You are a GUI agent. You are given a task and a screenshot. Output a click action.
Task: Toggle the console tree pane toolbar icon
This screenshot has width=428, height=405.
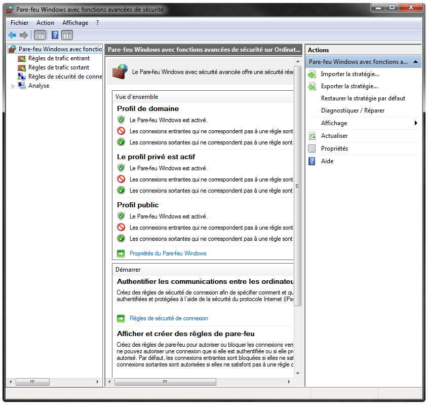[40, 35]
